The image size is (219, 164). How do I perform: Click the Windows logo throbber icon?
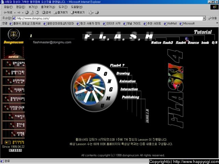tap(215, 7)
